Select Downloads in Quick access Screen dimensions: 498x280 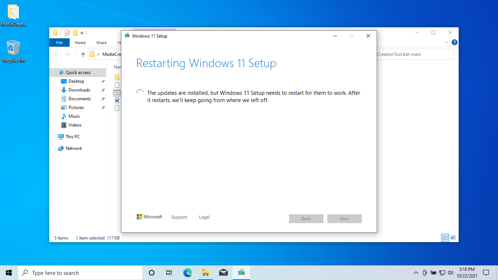(79, 90)
